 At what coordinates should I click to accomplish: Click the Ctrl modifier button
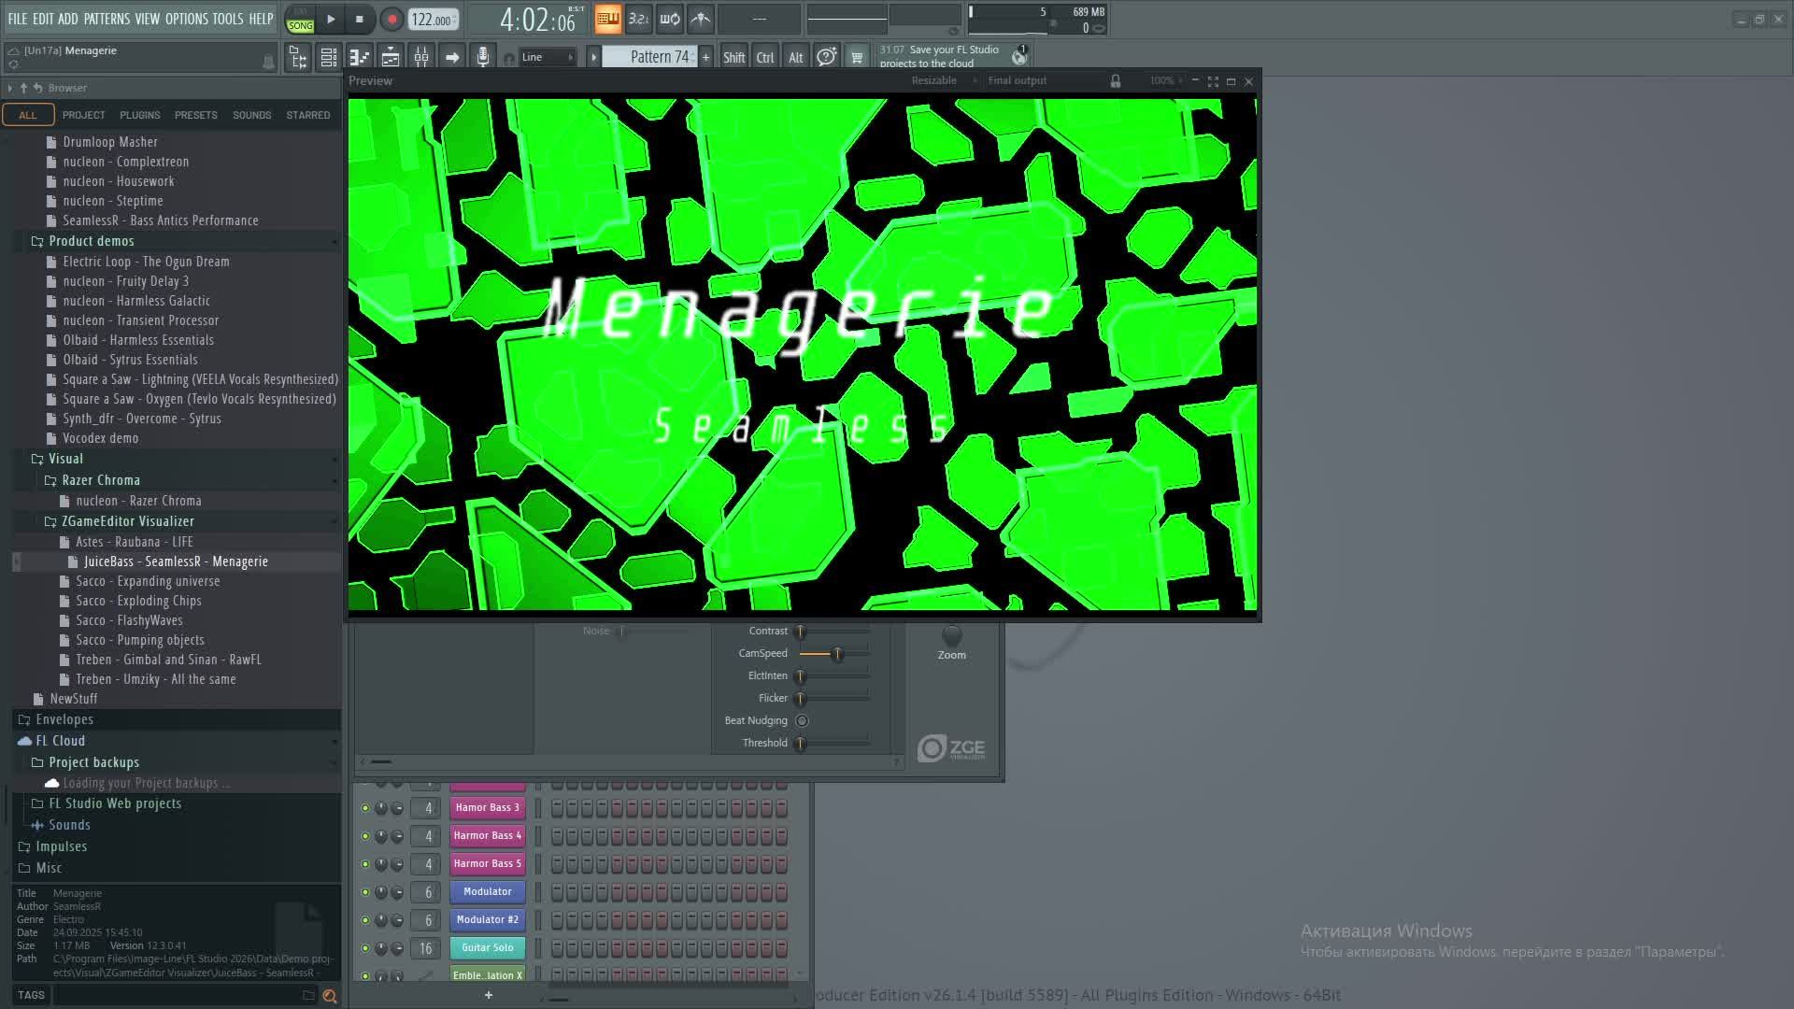tap(765, 57)
